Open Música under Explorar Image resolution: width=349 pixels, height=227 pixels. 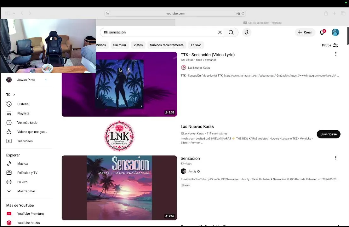(x=27, y=164)
